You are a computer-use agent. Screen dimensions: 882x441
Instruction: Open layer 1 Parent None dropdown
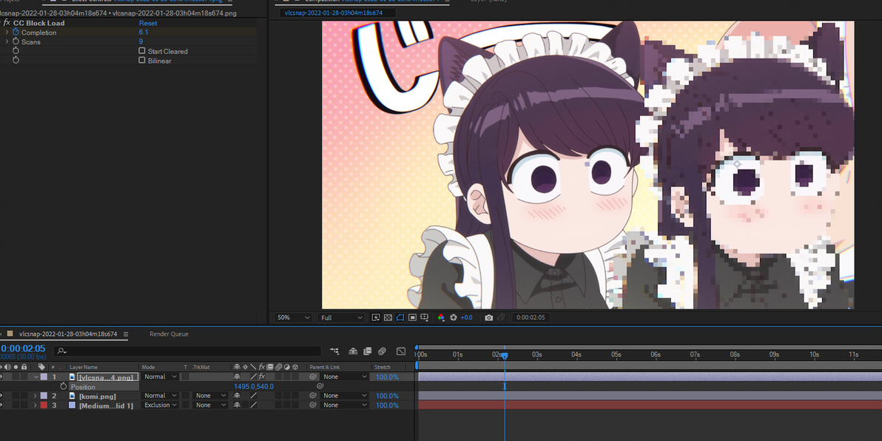pyautogui.click(x=344, y=377)
